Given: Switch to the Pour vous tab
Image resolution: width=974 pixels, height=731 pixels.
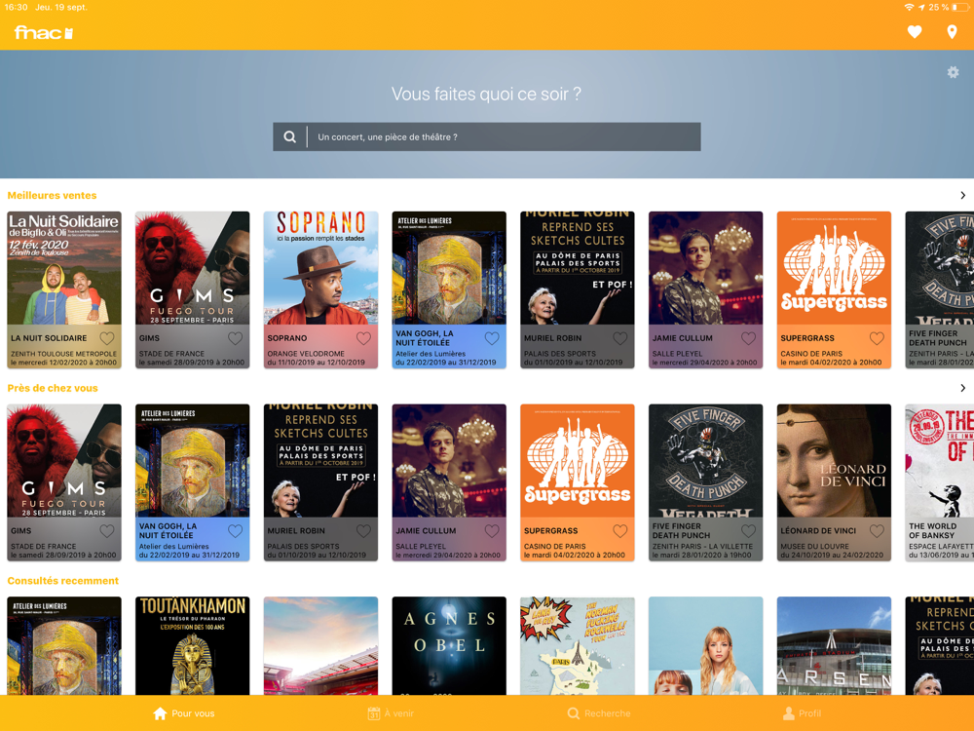Looking at the screenshot, I should coord(184,713).
